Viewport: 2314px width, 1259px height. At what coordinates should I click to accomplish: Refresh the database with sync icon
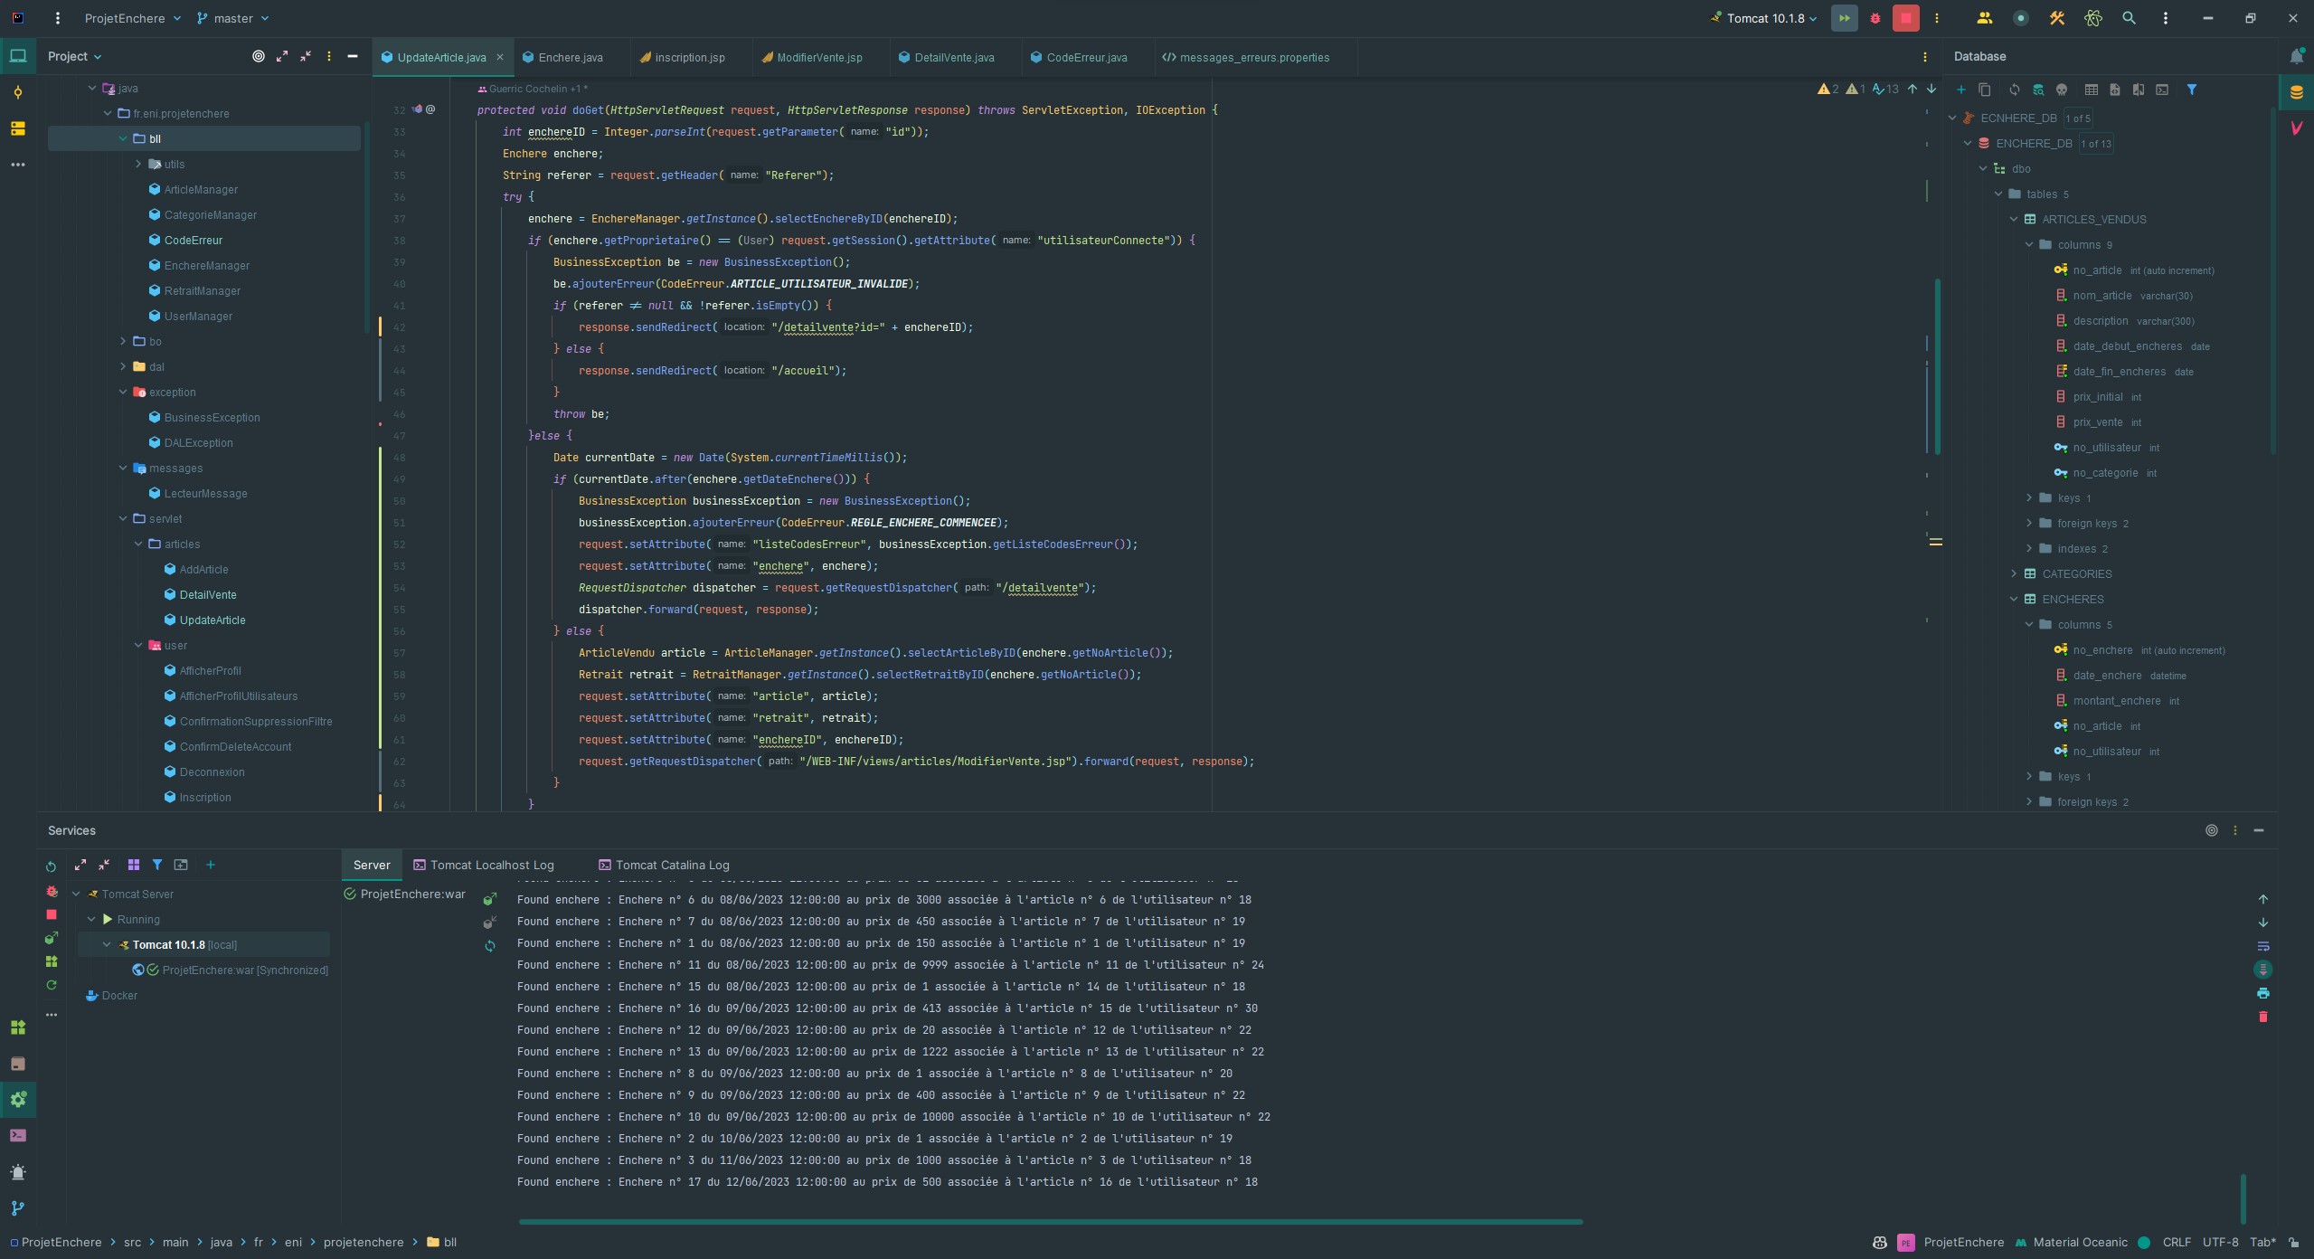(2014, 90)
